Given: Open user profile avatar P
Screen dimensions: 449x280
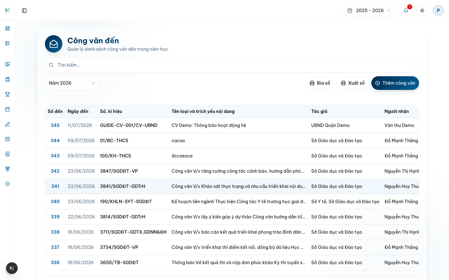Looking at the screenshot, I should pos(438,11).
